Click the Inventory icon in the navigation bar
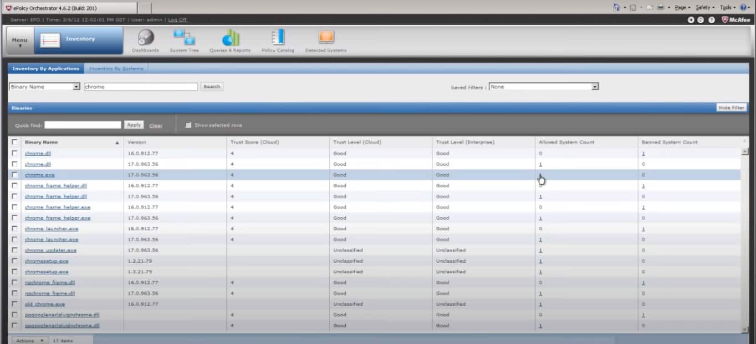This screenshot has width=756, height=344. tap(50, 40)
